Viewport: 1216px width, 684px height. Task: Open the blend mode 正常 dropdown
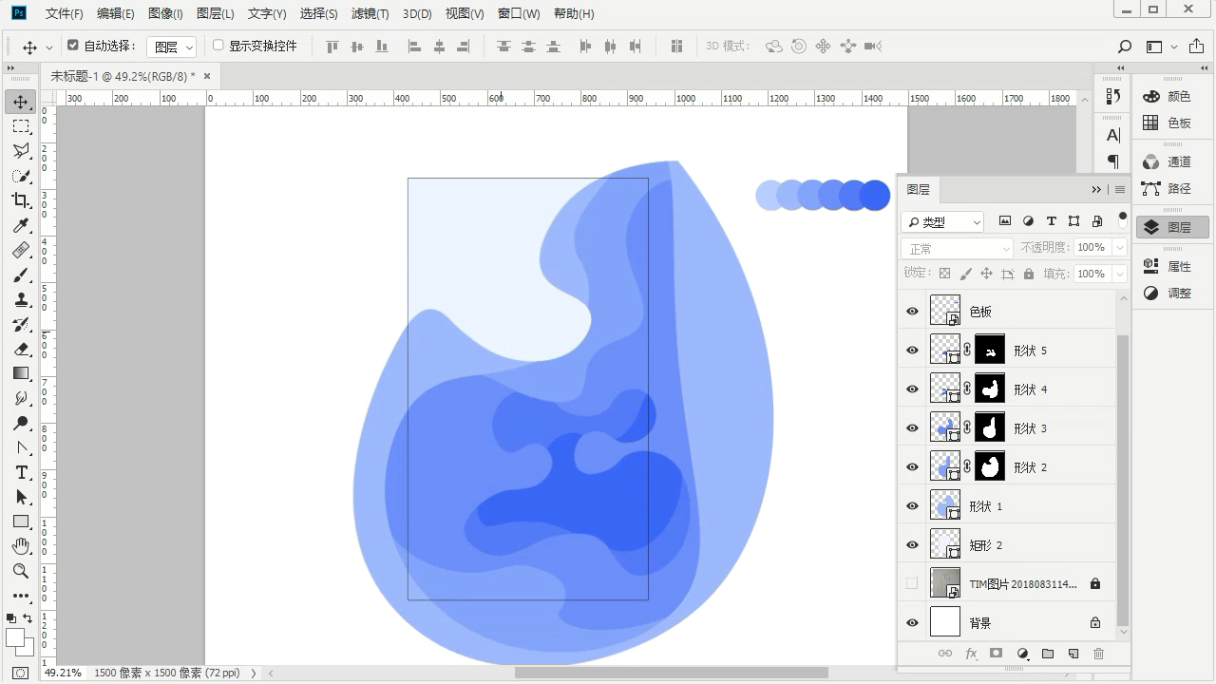pyautogui.click(x=958, y=249)
